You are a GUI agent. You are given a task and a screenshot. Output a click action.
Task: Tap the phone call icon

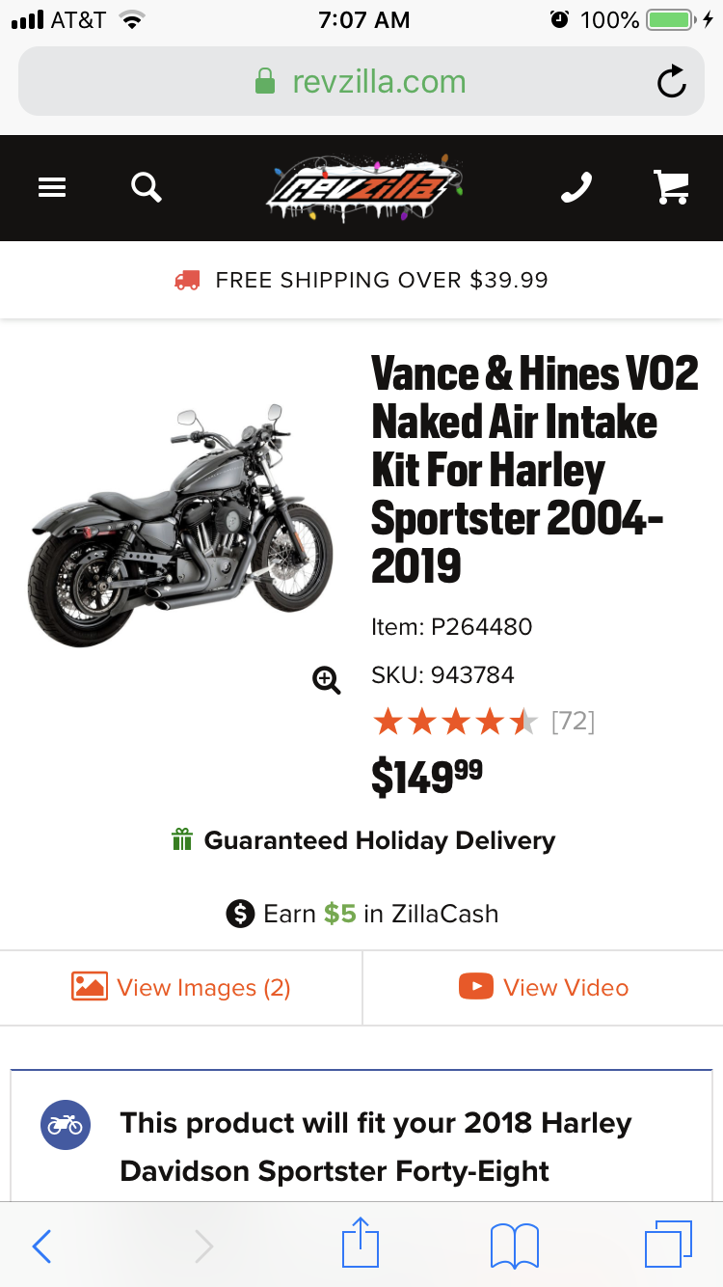576,187
